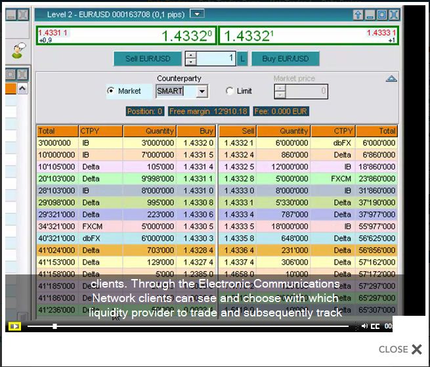Screen dimensions: 430x367
Task: Mute the video with the speaker icon
Action: tap(364, 326)
